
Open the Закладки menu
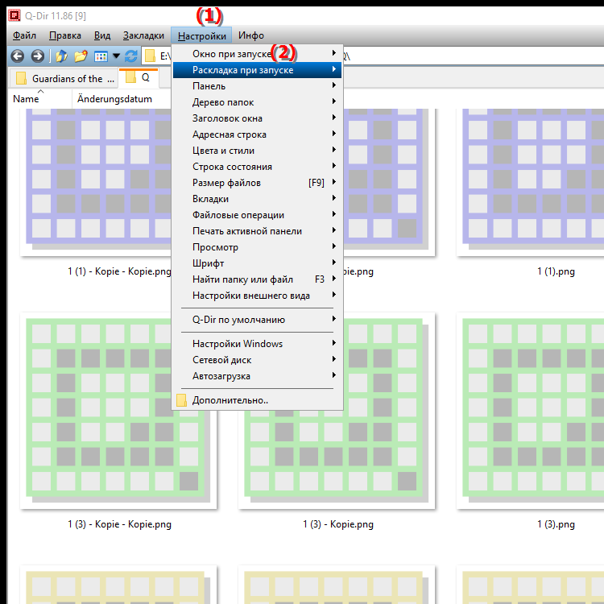coord(143,35)
